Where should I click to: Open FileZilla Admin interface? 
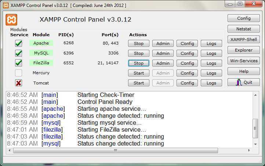(x=163, y=63)
